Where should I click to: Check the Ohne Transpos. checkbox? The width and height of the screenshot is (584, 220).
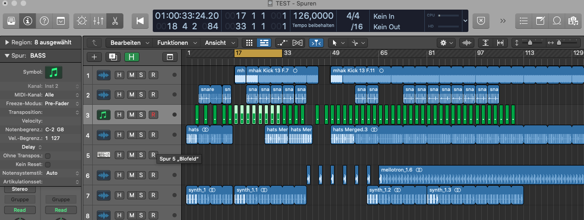tap(47, 156)
